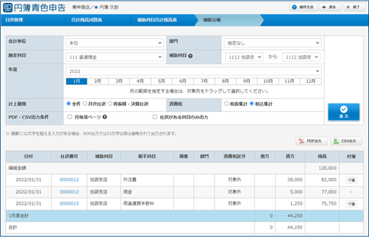This screenshot has width=369, height=237.
Task: Open journal 0000012 in the 外注費 row
Action: [69, 179]
